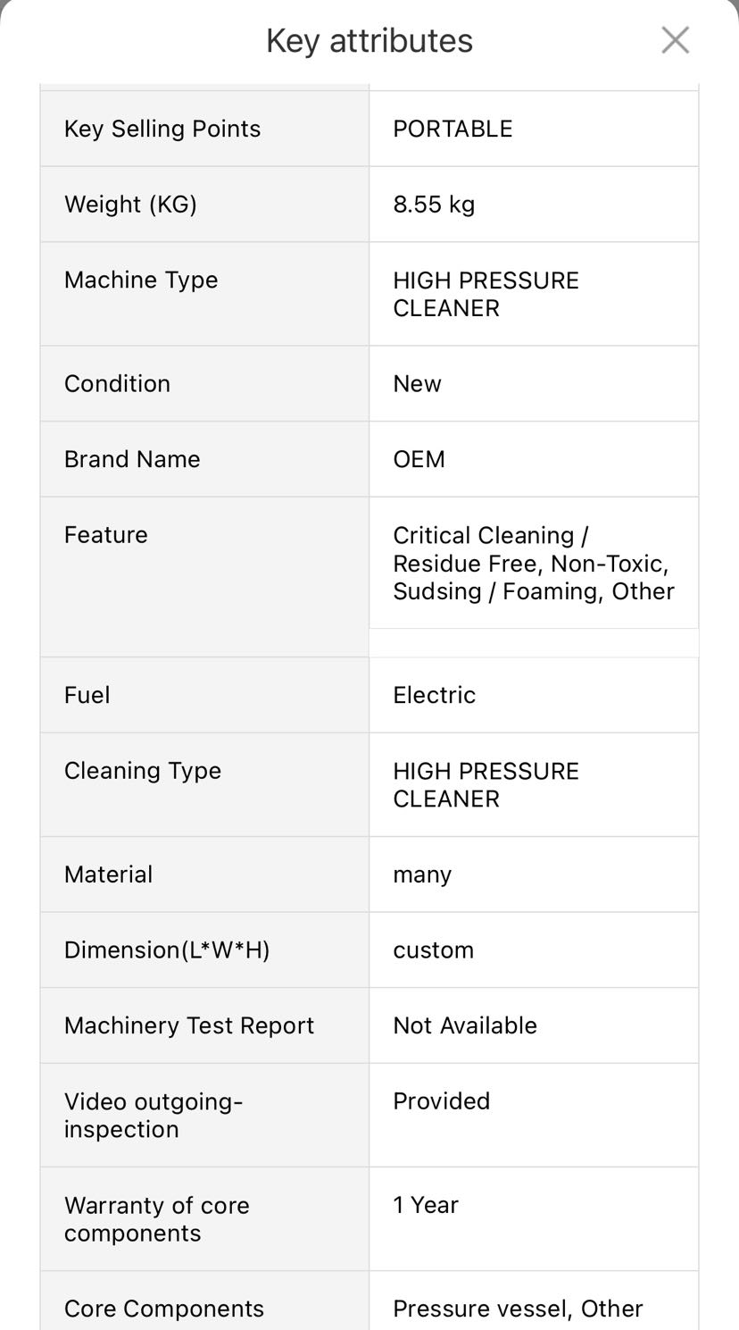Select the Not Available value
The height and width of the screenshot is (1330, 739).
(465, 1025)
